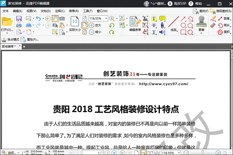The height and width of the screenshot is (155, 233).
Task: Select the Hand tool in toolbar
Action: (55, 18)
